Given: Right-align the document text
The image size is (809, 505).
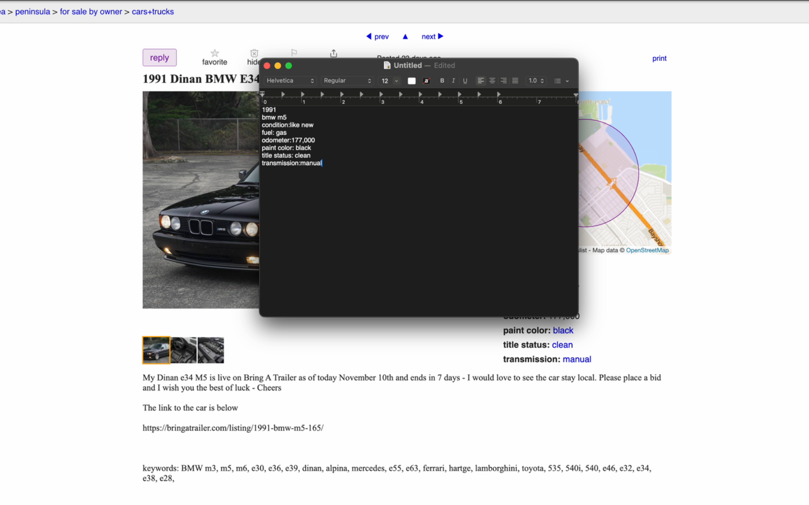Looking at the screenshot, I should (x=503, y=81).
